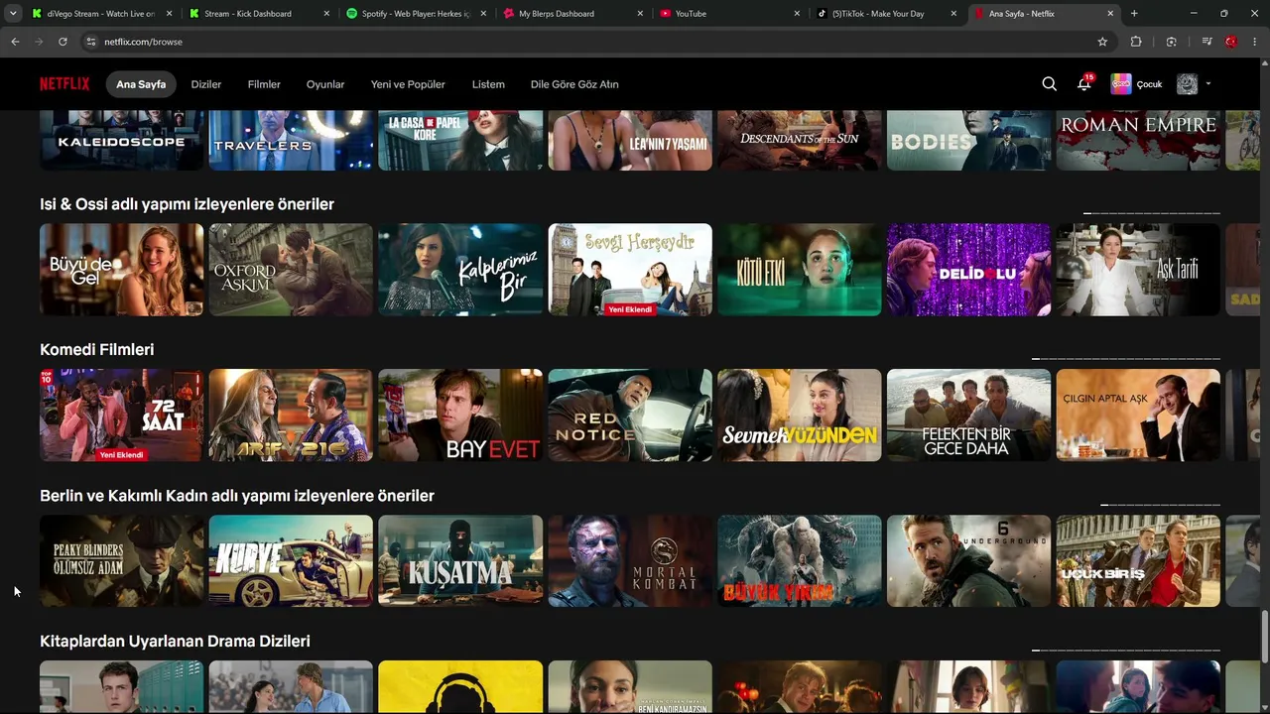Open the Kalplerimiz Bir title

[460, 270]
